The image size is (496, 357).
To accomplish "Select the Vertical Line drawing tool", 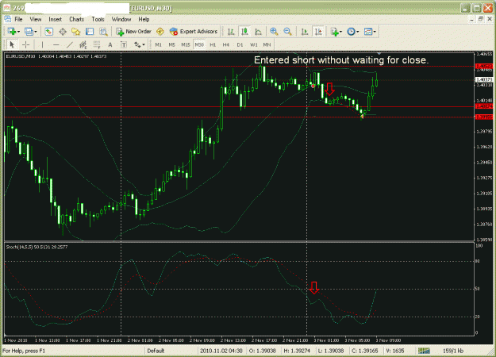I will coord(42,44).
